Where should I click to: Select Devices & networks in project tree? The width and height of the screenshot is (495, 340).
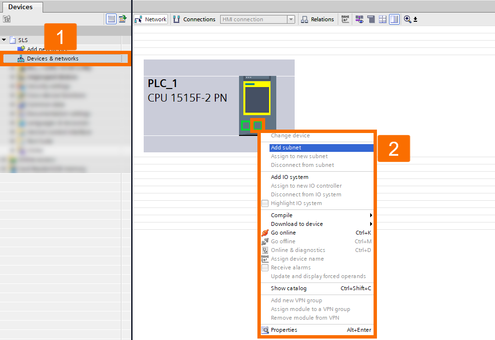[x=66, y=59]
